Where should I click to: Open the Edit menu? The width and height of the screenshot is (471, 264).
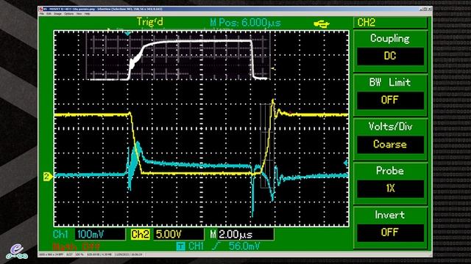(x=49, y=14)
